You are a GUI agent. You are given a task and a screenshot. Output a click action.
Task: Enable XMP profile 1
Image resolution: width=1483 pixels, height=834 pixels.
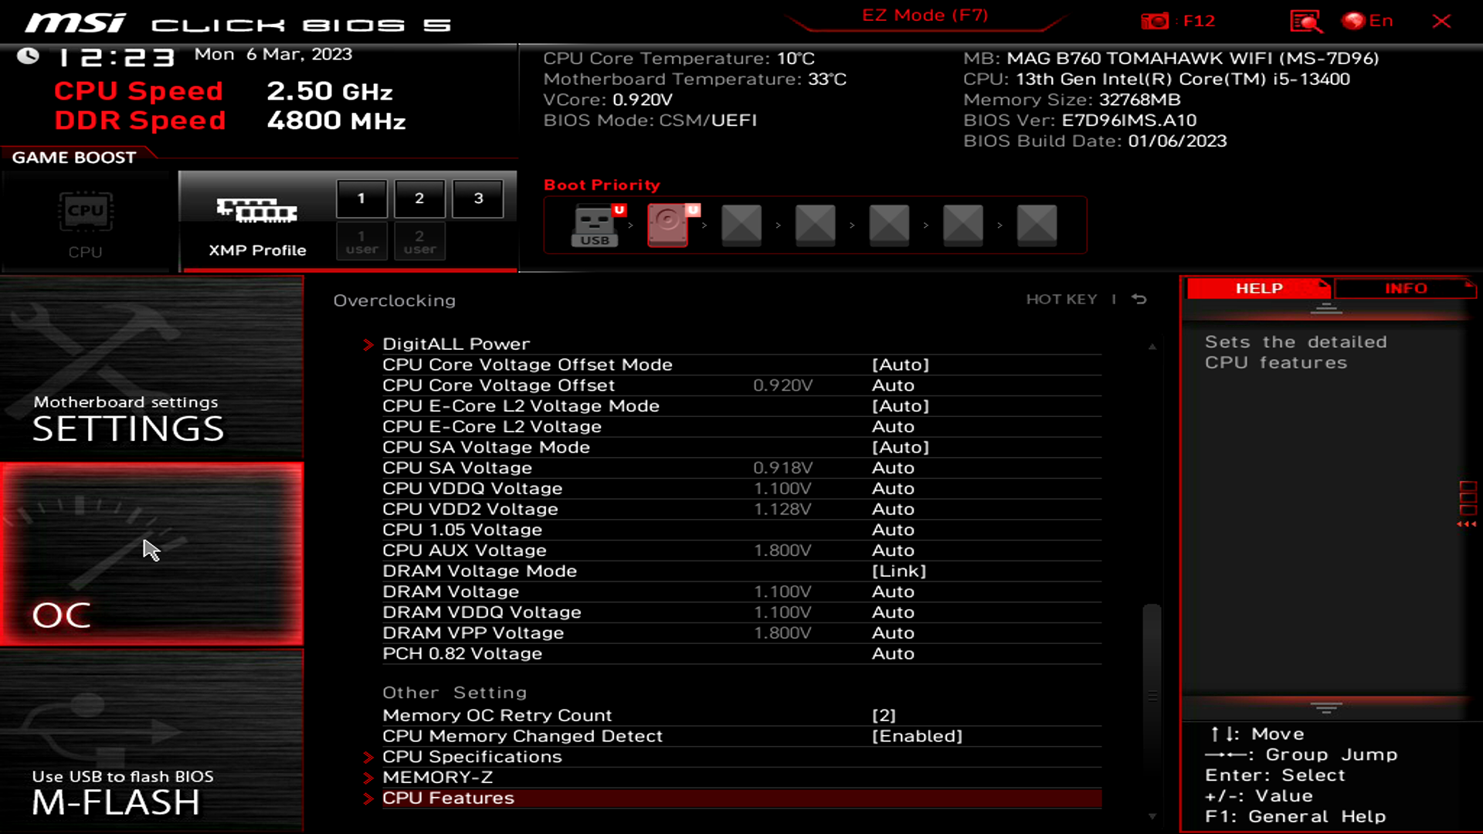[x=361, y=198]
